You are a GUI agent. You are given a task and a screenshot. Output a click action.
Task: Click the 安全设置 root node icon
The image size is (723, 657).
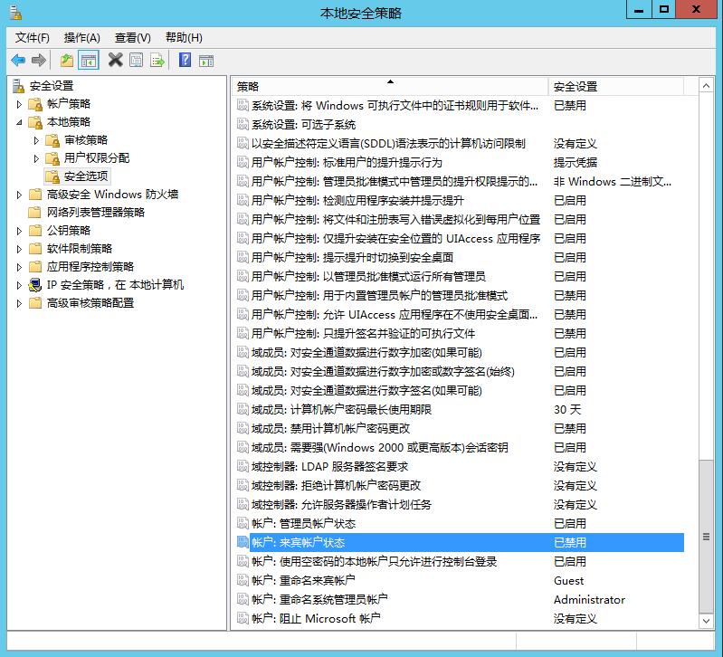point(18,86)
